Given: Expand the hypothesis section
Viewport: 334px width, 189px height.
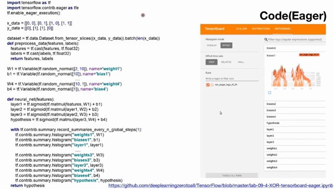Looking at the screenshot, I should click(295, 123).
